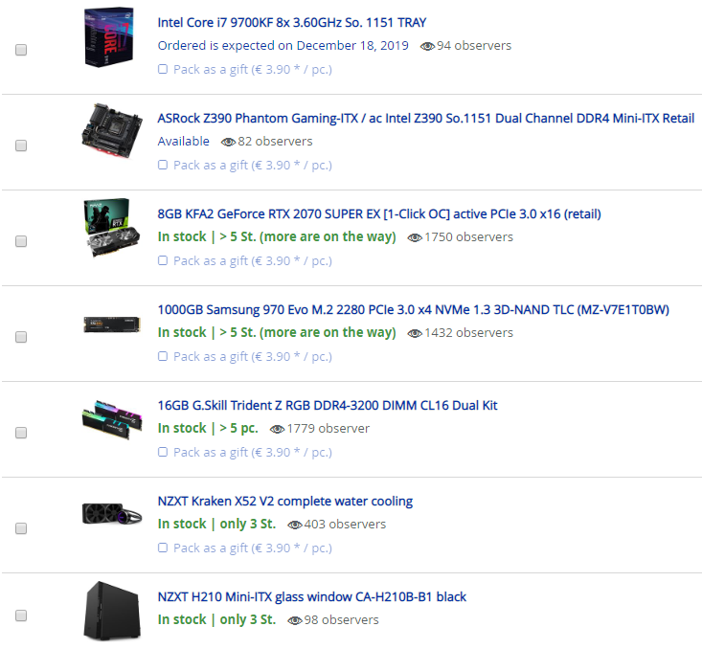Screen dimensions: 702x649
Task: Enable gift packing for Samsung 970 Evo
Action: pos(163,356)
